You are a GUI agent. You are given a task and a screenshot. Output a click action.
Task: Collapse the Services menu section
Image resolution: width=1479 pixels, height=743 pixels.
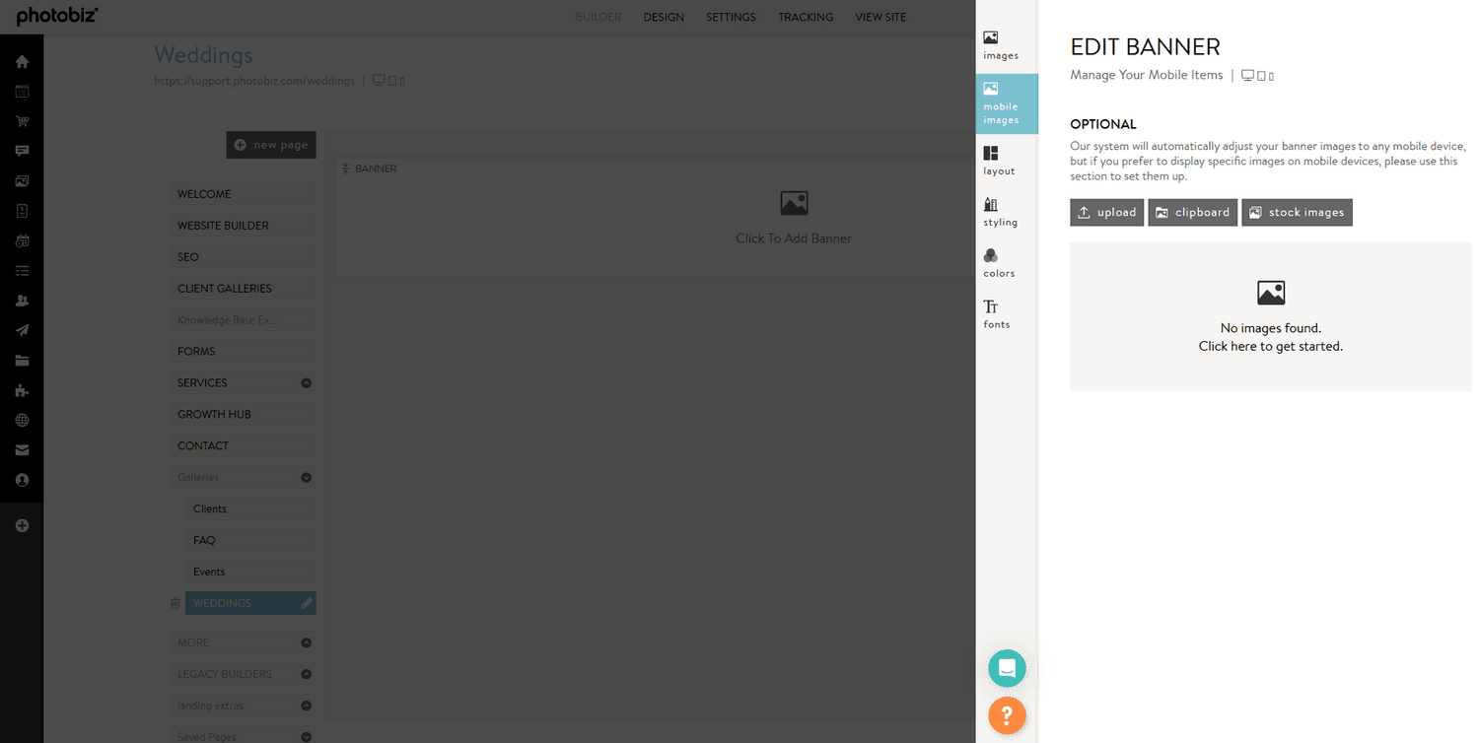tap(306, 383)
